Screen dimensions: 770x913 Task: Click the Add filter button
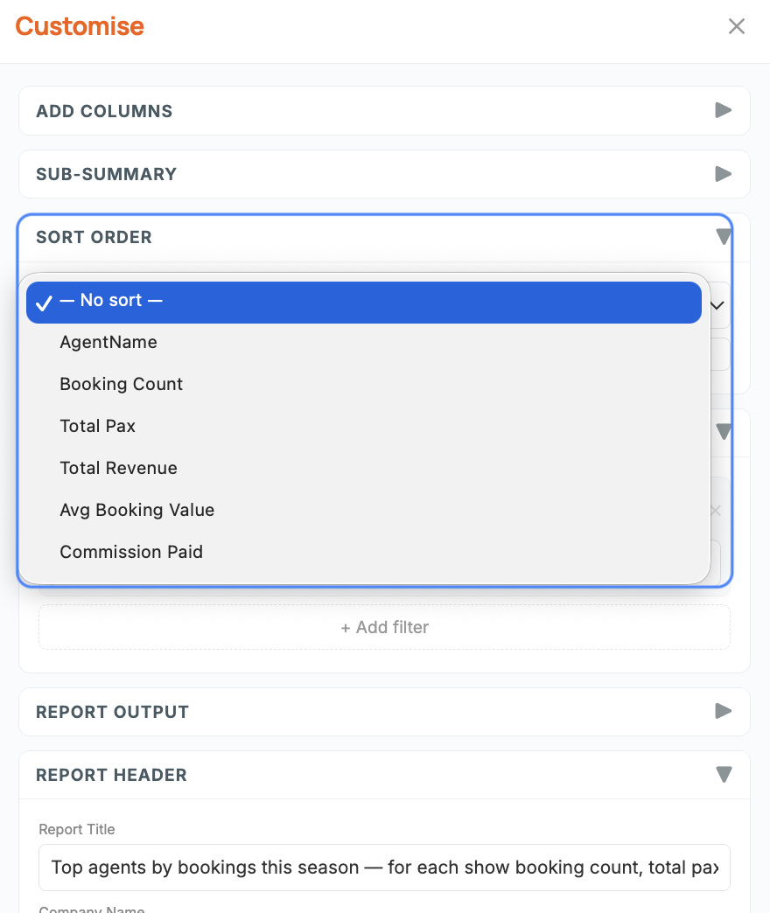[384, 627]
